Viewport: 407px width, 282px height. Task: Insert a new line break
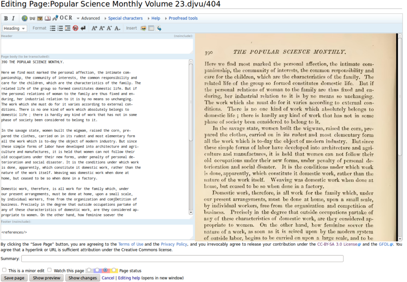coord(83,28)
